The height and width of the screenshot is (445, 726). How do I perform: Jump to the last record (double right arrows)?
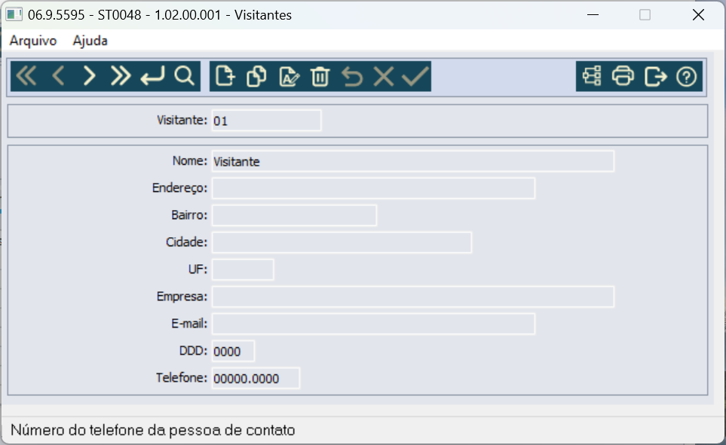[121, 76]
